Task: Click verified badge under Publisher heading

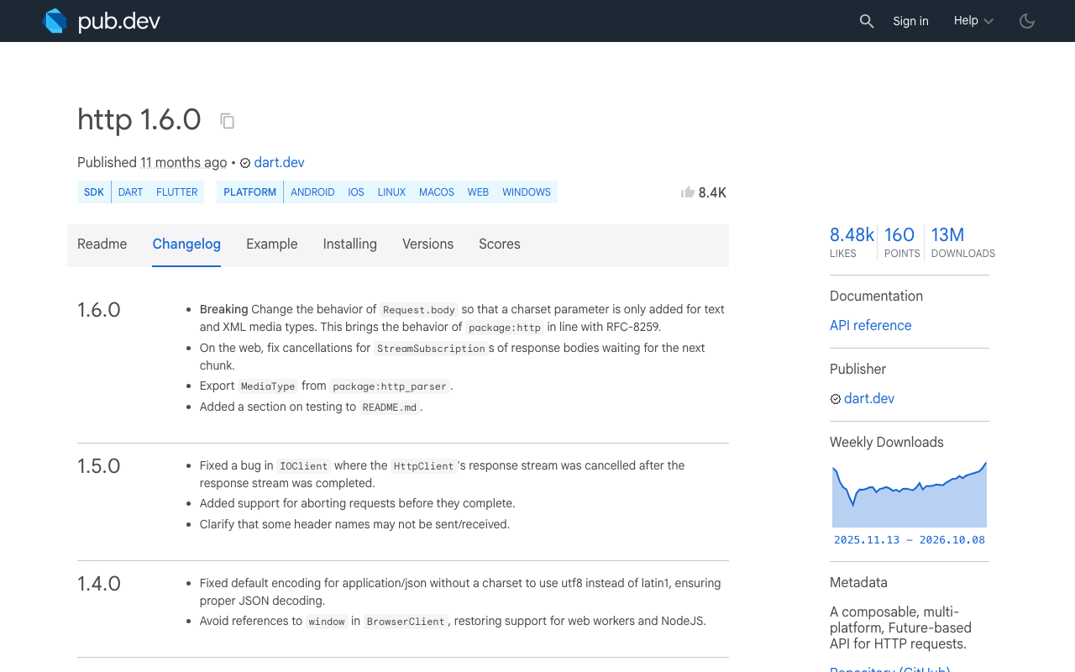Action: pos(836,399)
